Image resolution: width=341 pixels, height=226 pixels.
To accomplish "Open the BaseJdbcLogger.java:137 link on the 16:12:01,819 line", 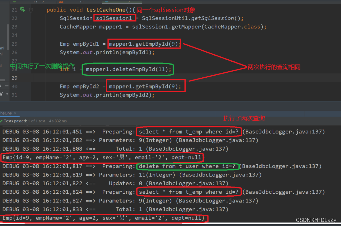I will [220, 175].
